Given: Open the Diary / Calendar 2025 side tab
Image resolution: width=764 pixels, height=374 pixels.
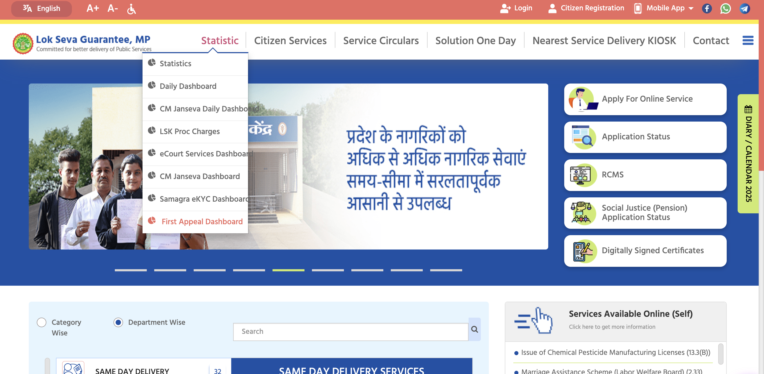Looking at the screenshot, I should click(x=748, y=153).
